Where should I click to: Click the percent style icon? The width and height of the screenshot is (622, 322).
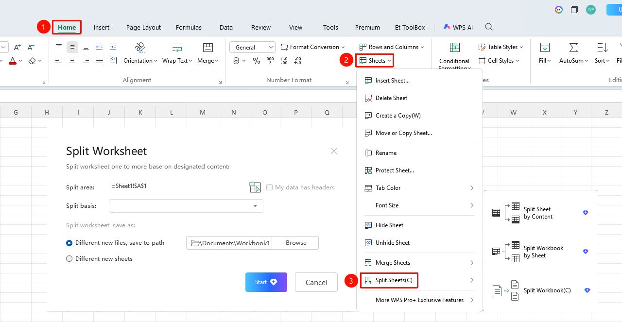pos(257,61)
